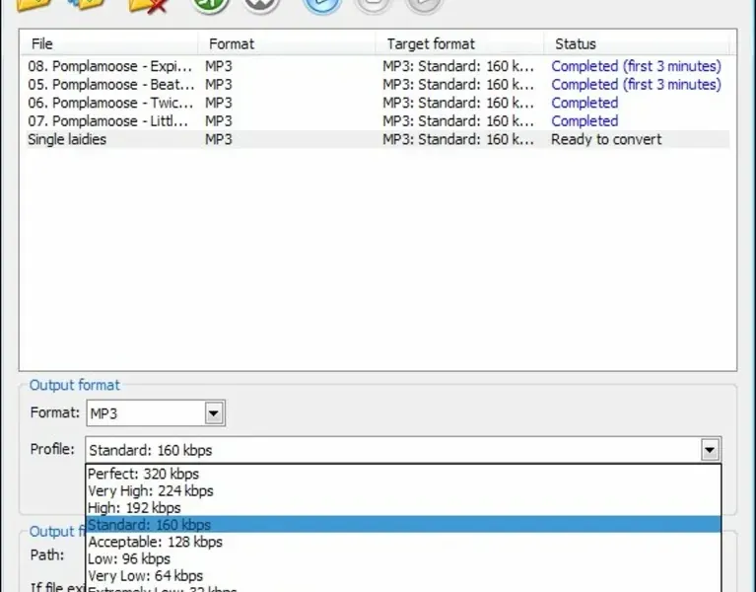This screenshot has height=592, width=756.
Task: Click MP3 format cell of Single laidies
Action: pyautogui.click(x=219, y=139)
